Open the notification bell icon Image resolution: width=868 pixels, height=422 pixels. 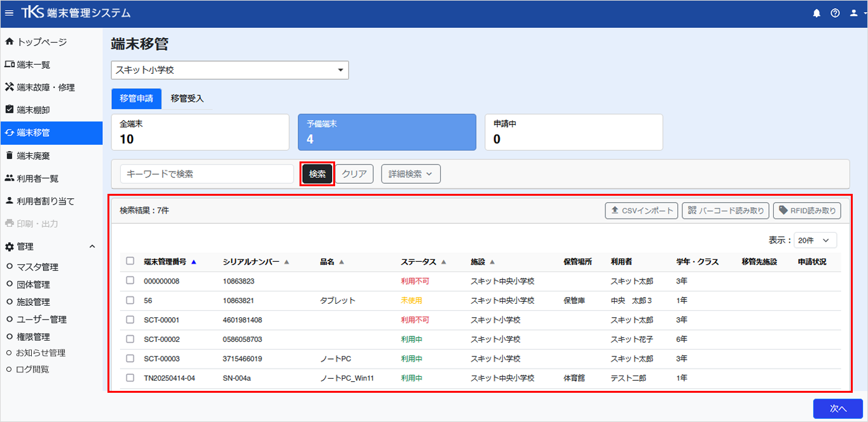(x=816, y=13)
